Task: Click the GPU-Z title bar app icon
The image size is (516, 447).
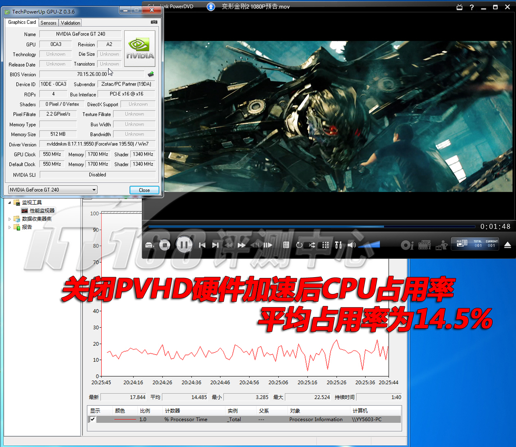Action: [7, 12]
